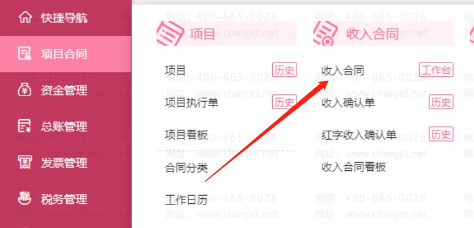Image resolution: width=474 pixels, height=228 pixels.
Task: Click the money bag icon for 资金管理
Action: [x=25, y=90]
